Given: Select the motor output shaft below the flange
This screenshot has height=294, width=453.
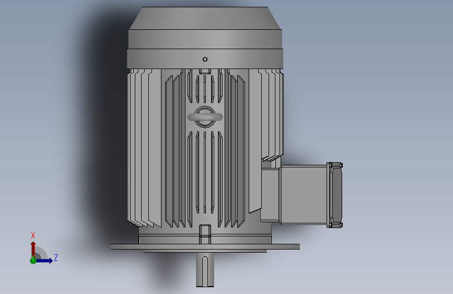Looking at the screenshot, I should click(x=205, y=270).
